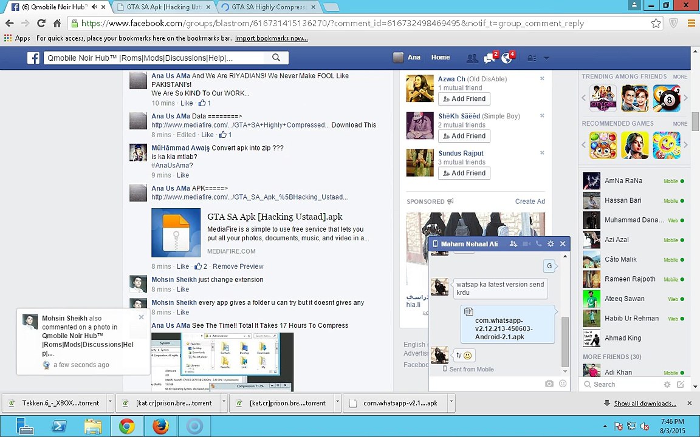700x437 pixels.
Task: Add ShëKh Sãëêd as friend
Action: [464, 135]
